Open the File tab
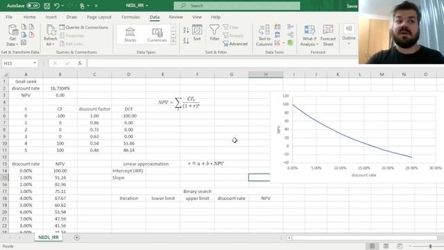 (9, 17)
